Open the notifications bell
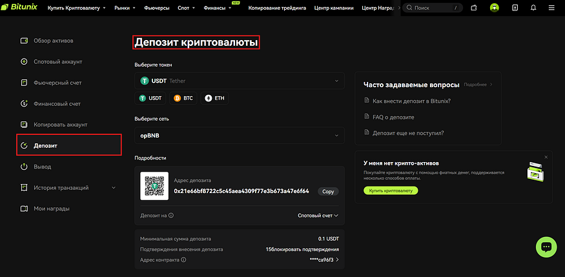Viewport: 565px width, 277px height. (533, 8)
